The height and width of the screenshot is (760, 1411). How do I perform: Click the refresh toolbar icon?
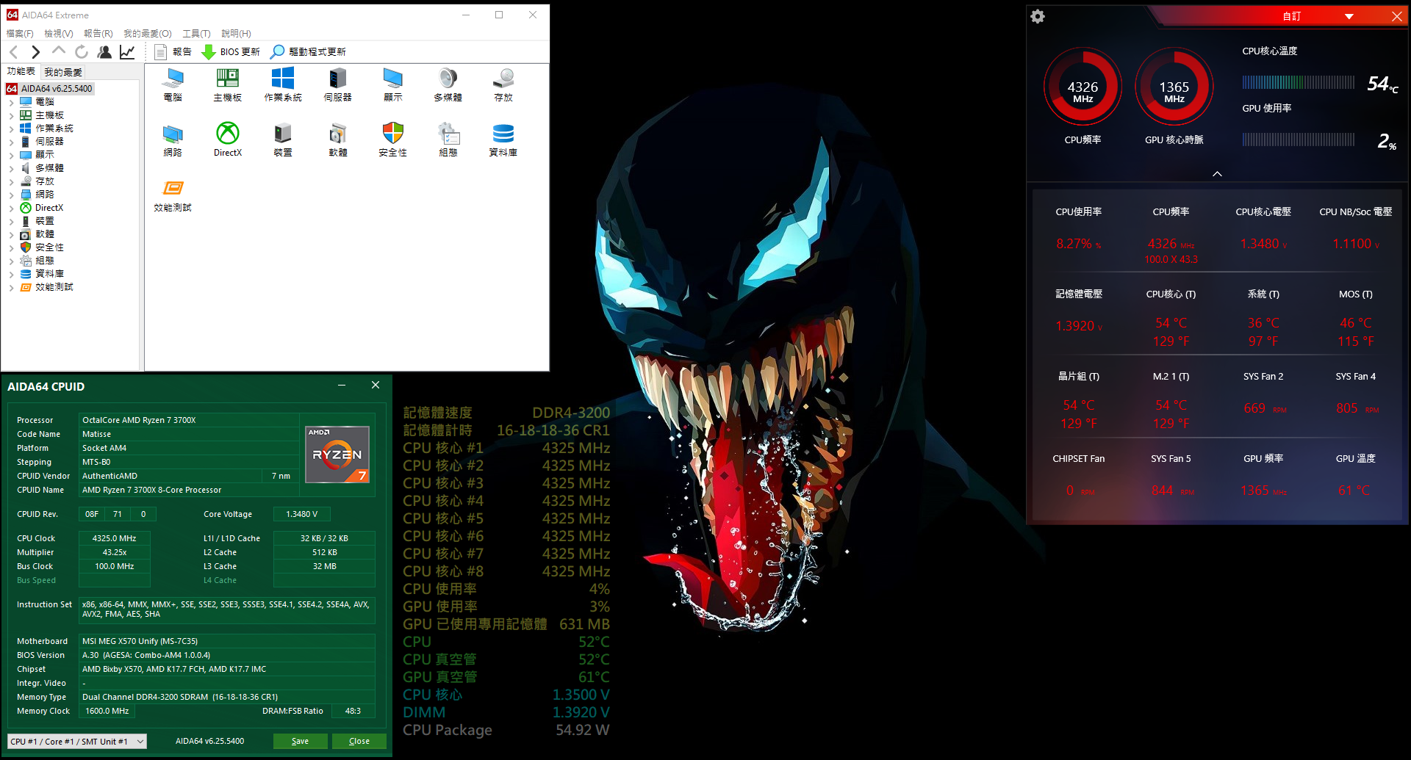point(82,51)
